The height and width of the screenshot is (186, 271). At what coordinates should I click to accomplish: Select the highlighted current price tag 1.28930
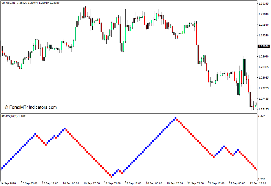click(x=263, y=46)
